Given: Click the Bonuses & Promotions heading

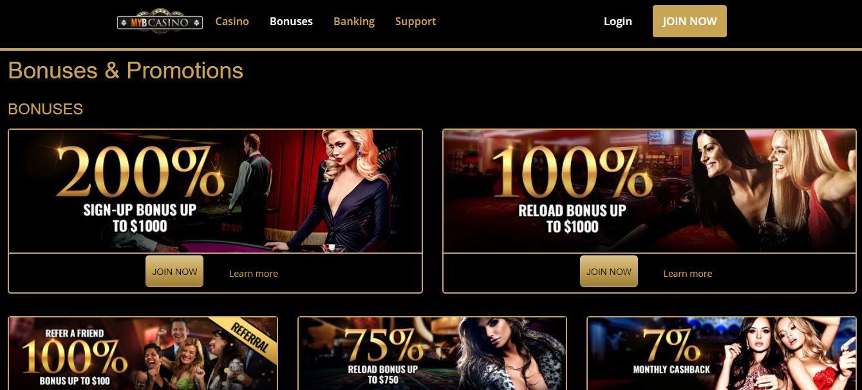Looking at the screenshot, I should click(126, 70).
